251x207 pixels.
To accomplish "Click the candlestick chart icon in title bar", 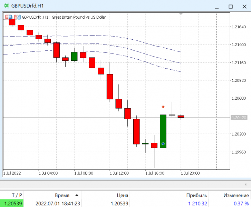I will 7,6.
